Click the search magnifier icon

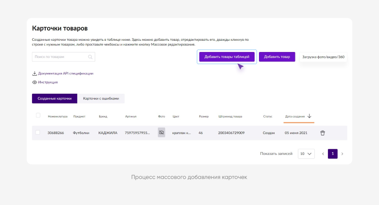(90, 57)
